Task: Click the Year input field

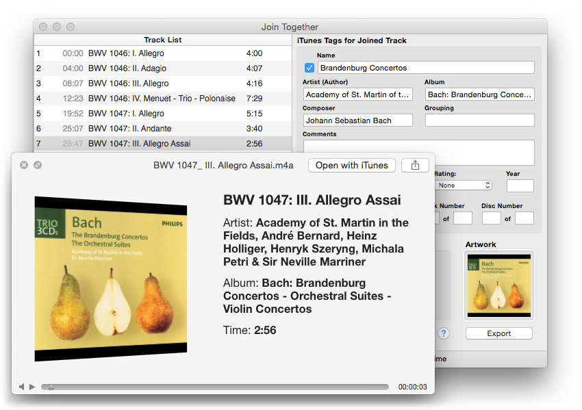Action: tap(520, 185)
